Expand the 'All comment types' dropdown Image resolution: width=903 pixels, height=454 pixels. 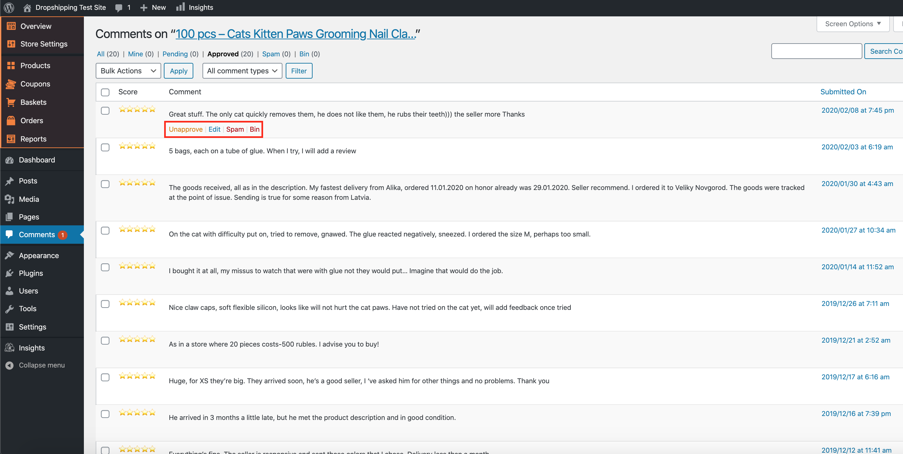click(242, 71)
